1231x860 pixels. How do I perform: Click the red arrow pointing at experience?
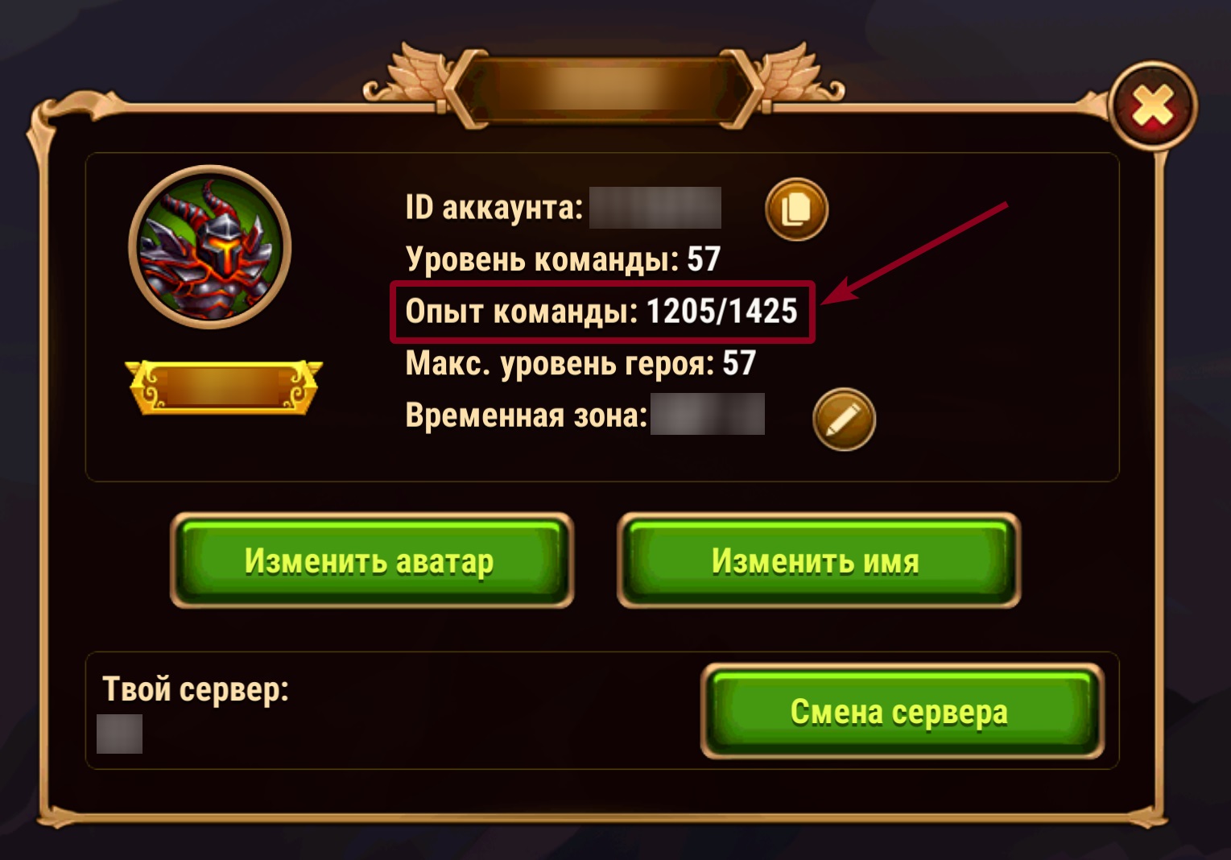pos(914,254)
